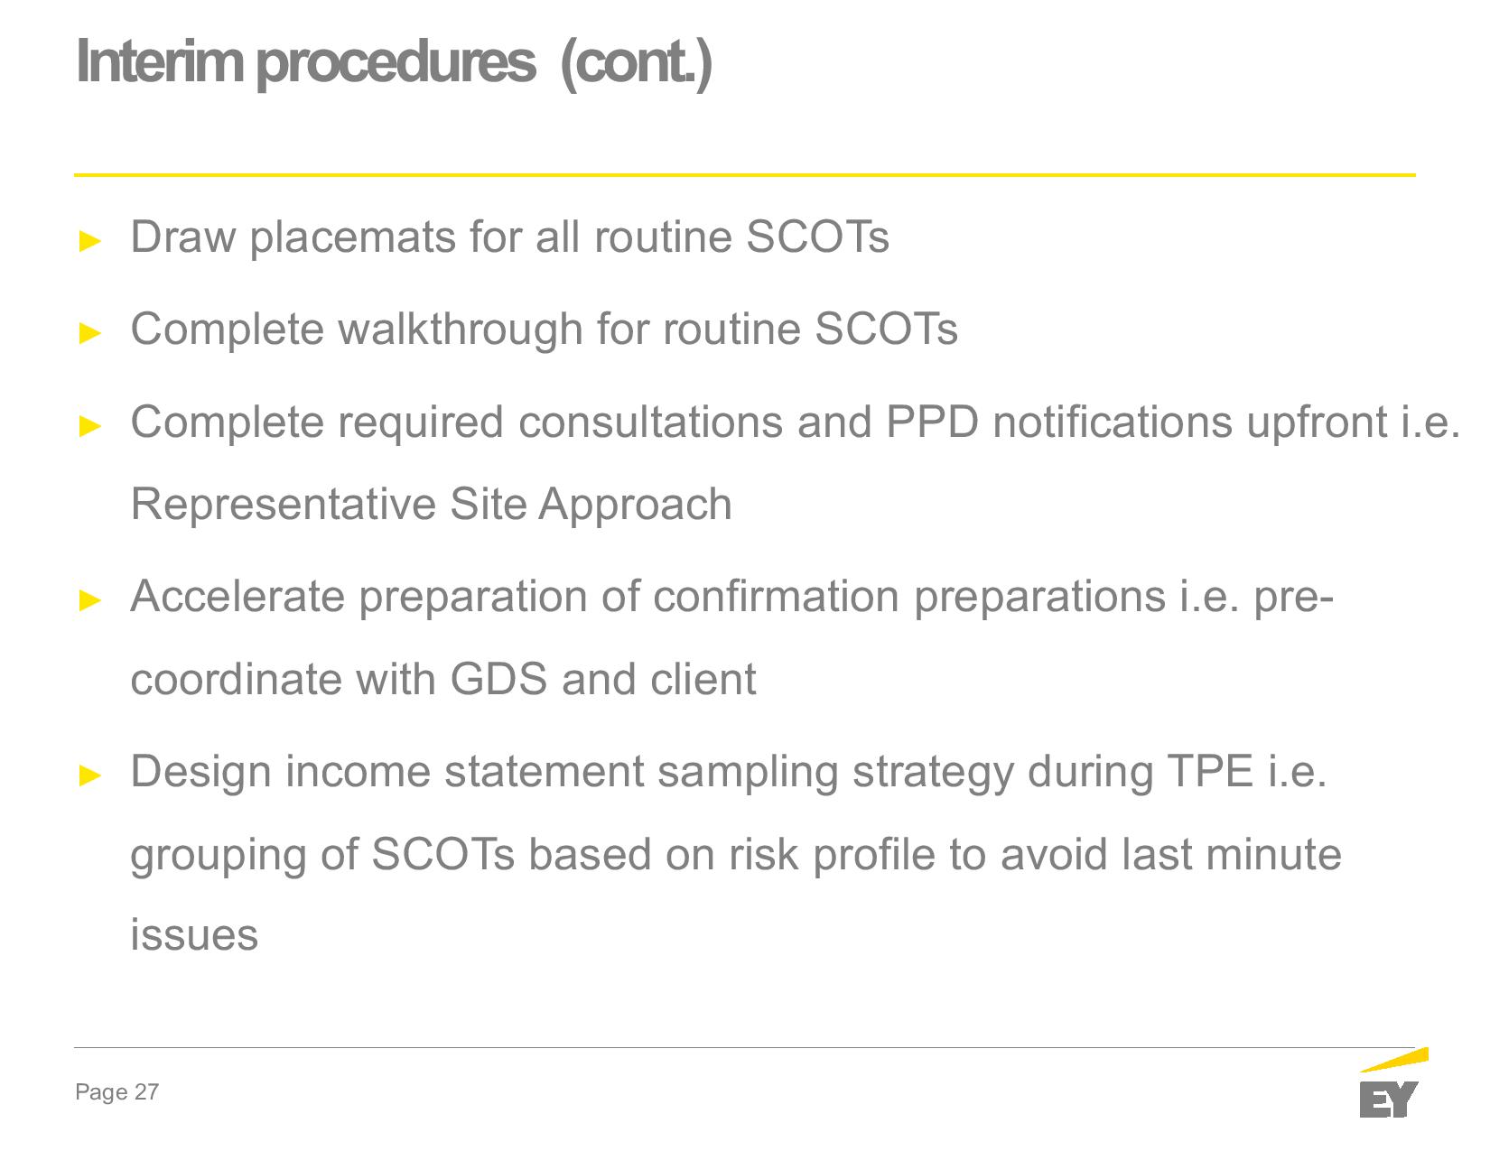Select the Interim procedures (cont.) title

(395, 62)
